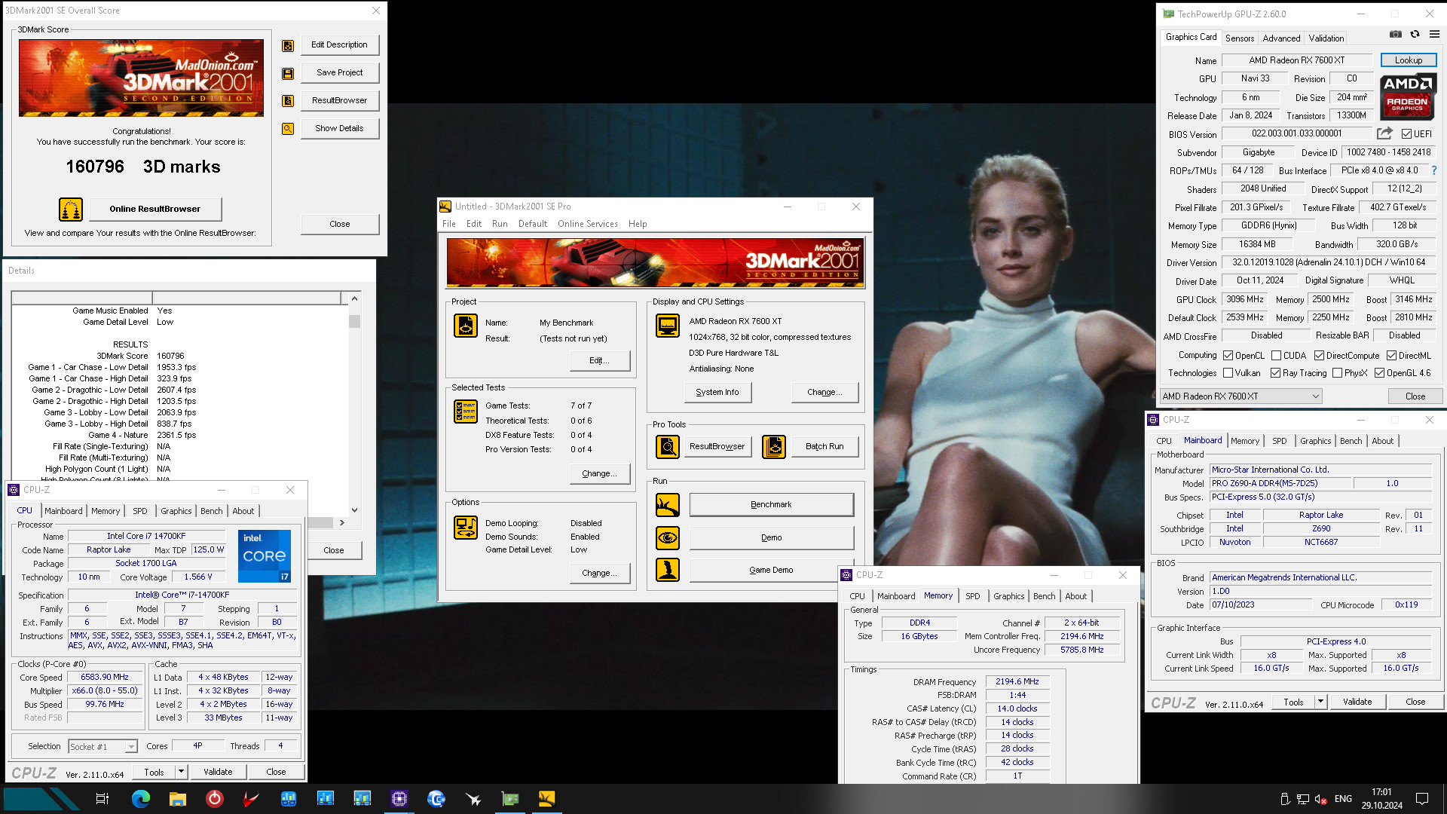
Task: Open the Run menu in 3DMark2001
Action: 500,224
